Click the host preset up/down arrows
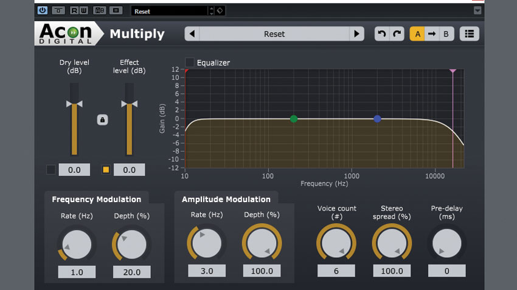 [x=211, y=11]
